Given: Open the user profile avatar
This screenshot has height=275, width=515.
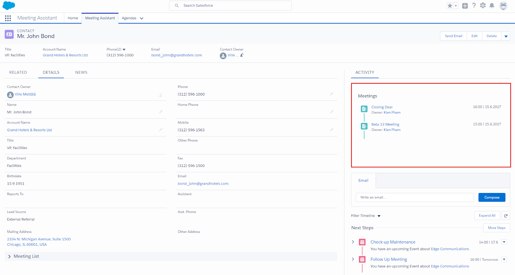Looking at the screenshot, I should 503,5.
